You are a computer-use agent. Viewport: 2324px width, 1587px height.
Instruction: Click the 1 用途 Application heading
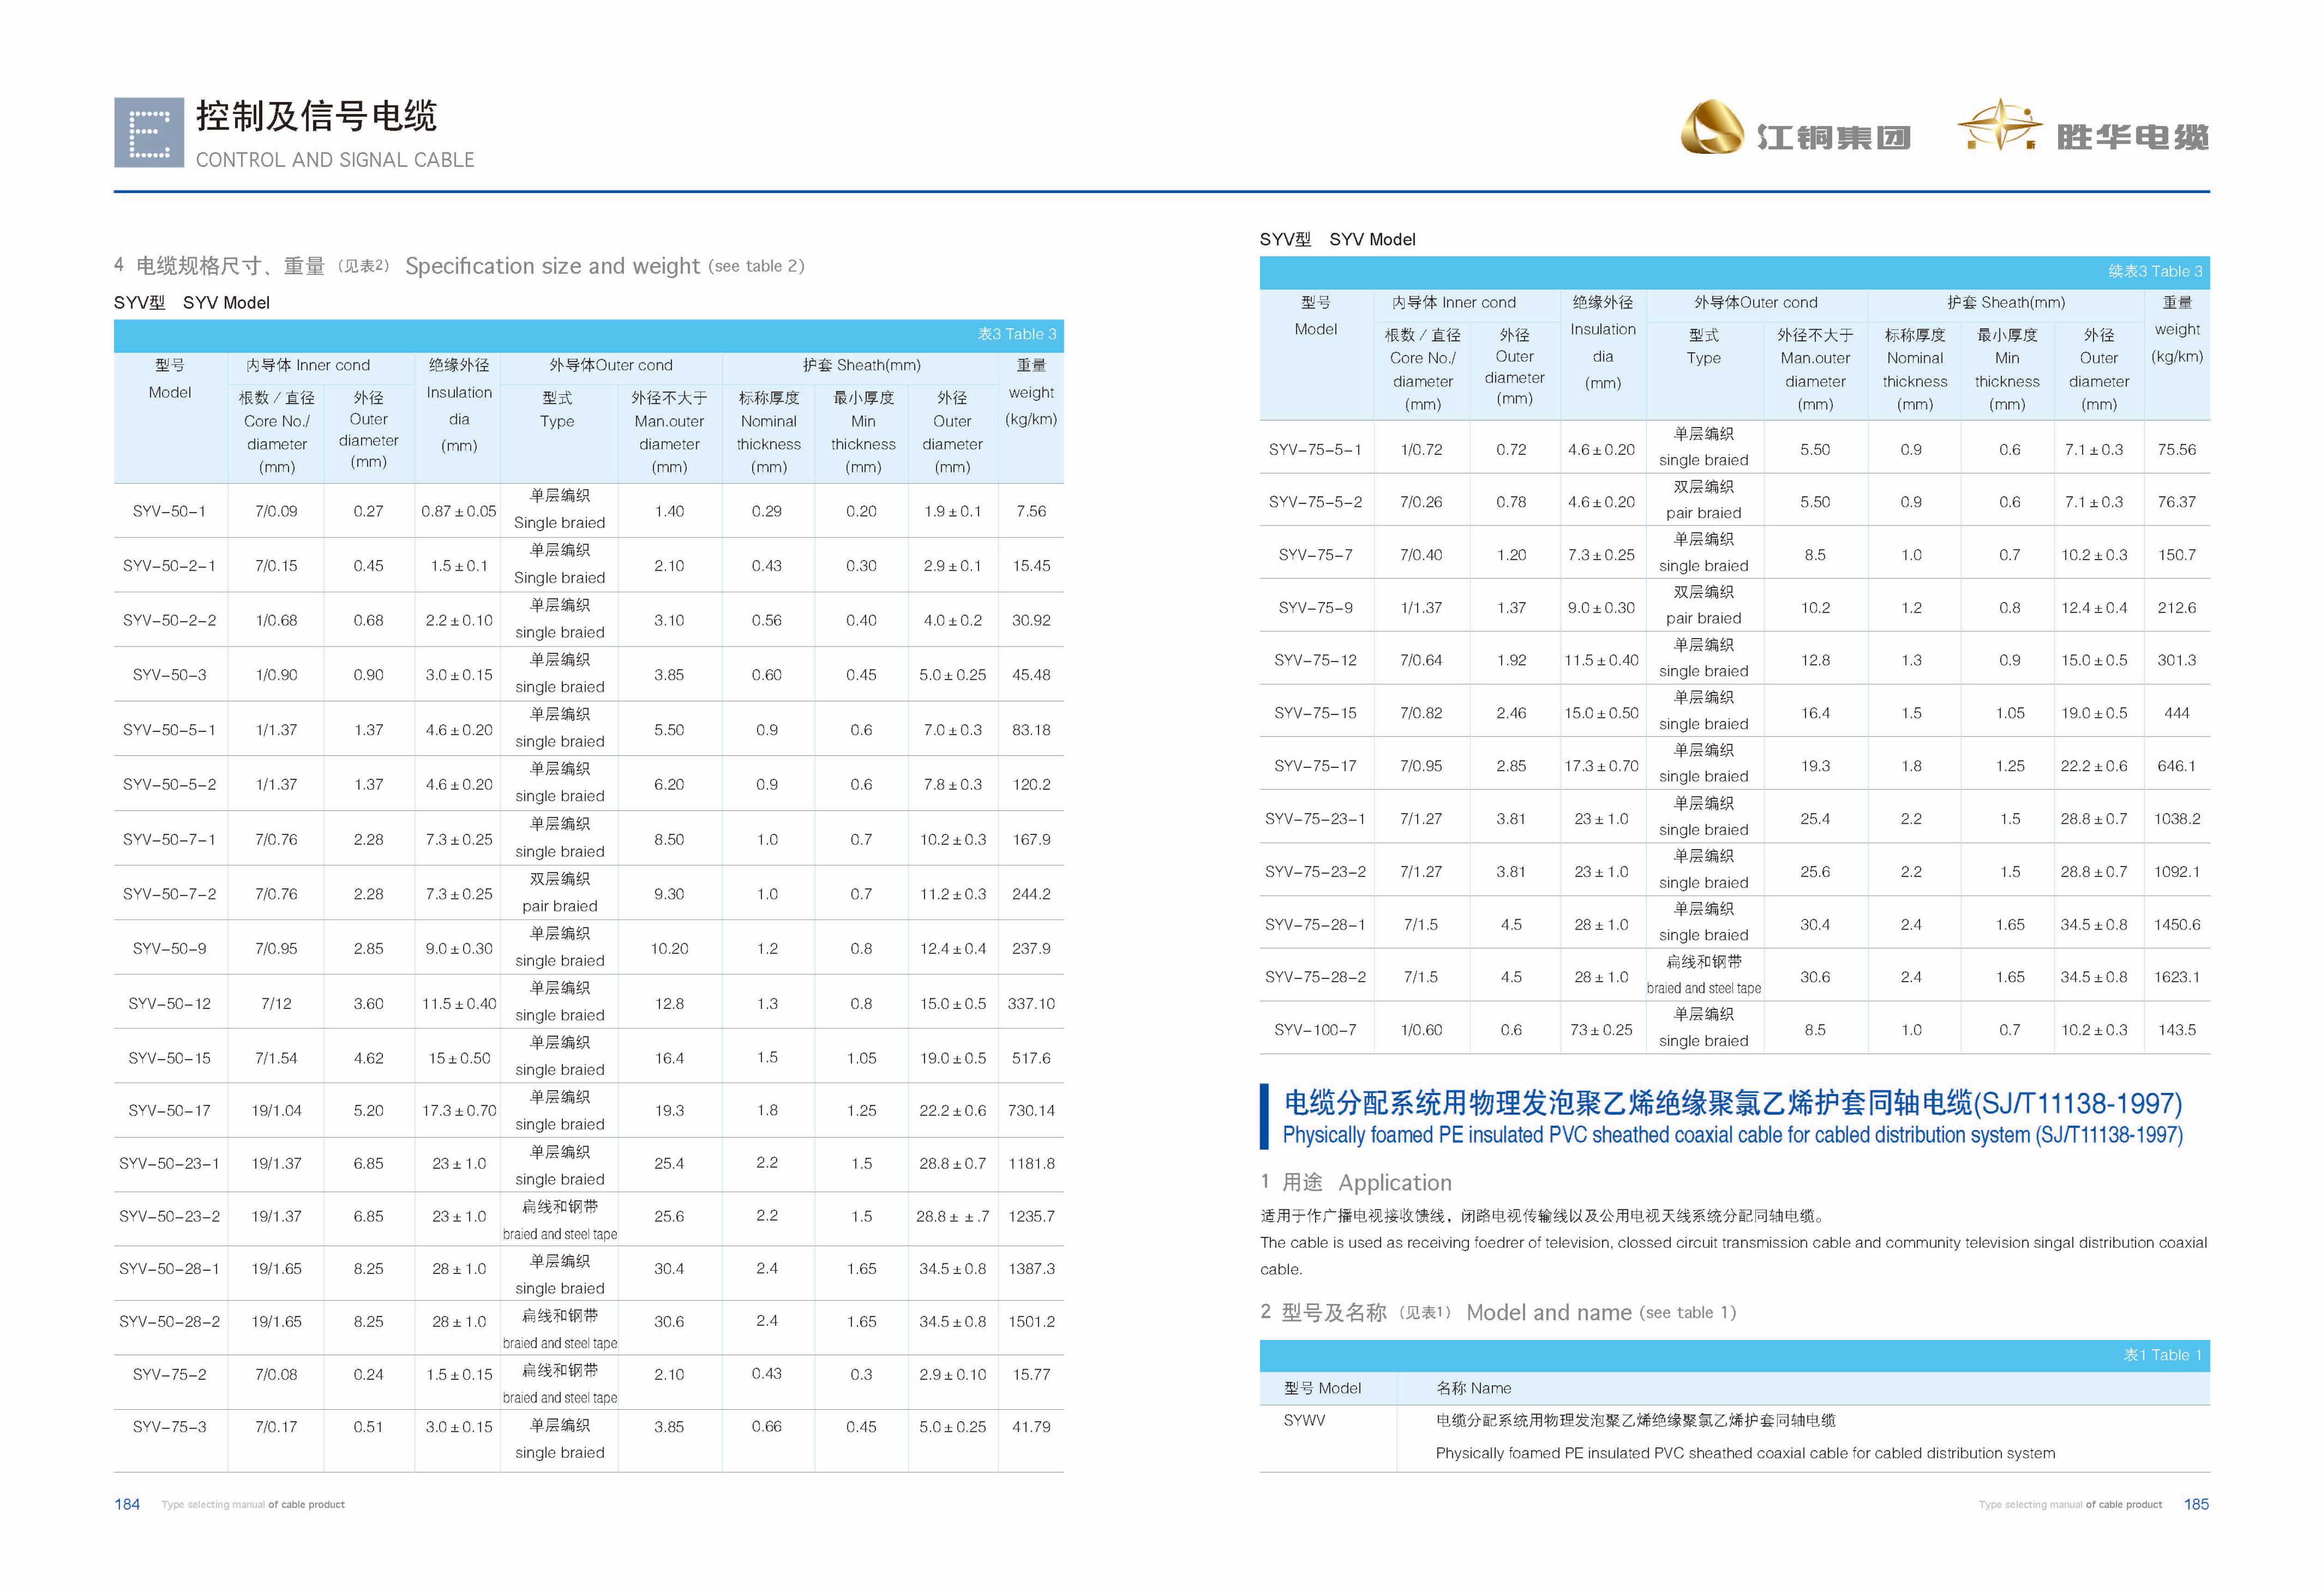point(1356,1183)
